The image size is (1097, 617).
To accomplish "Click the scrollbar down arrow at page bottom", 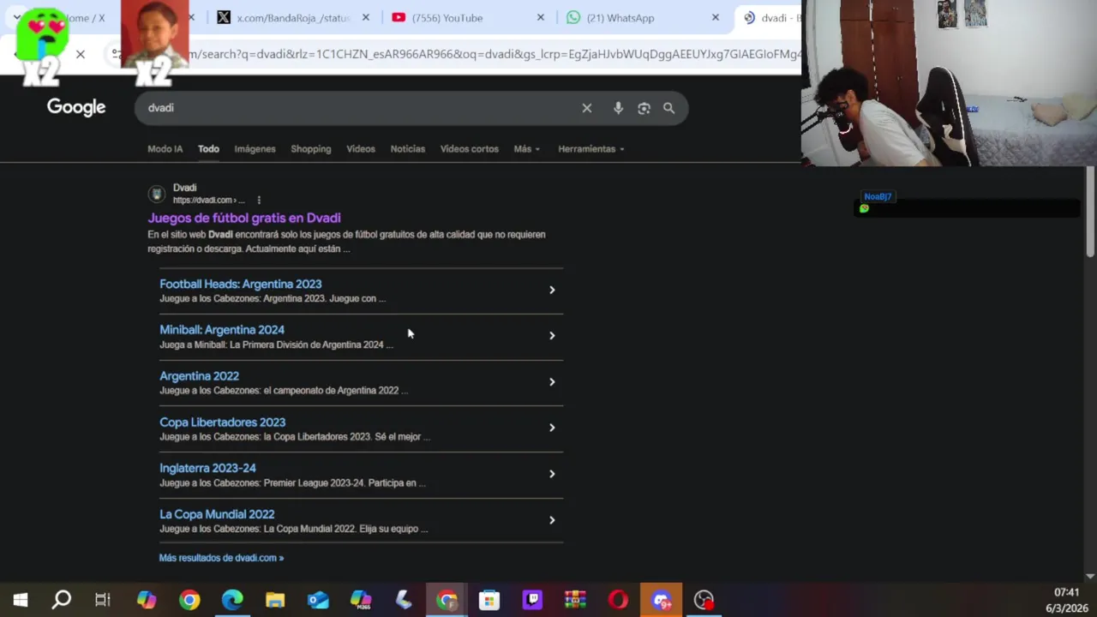I will coord(1090,576).
